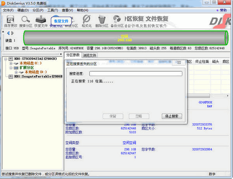This screenshot has height=179, width=233.
Task: Click the Delete Partition (删除分区) trash icon
Action: click(x=102, y=21)
